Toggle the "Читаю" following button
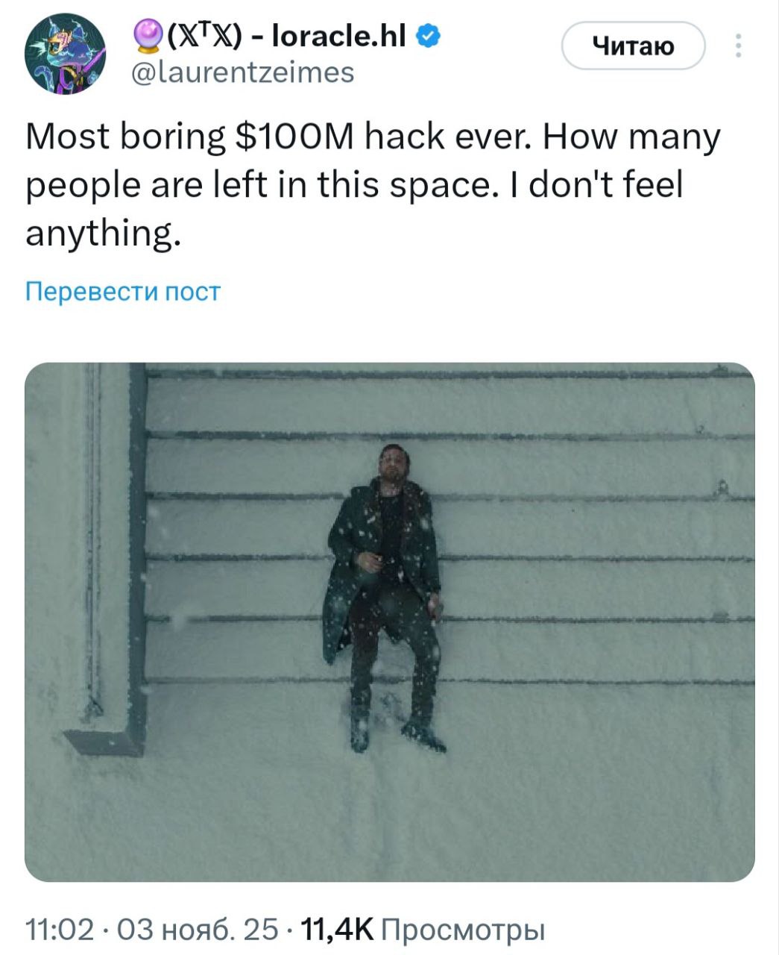Image resolution: width=779 pixels, height=955 pixels. click(632, 46)
